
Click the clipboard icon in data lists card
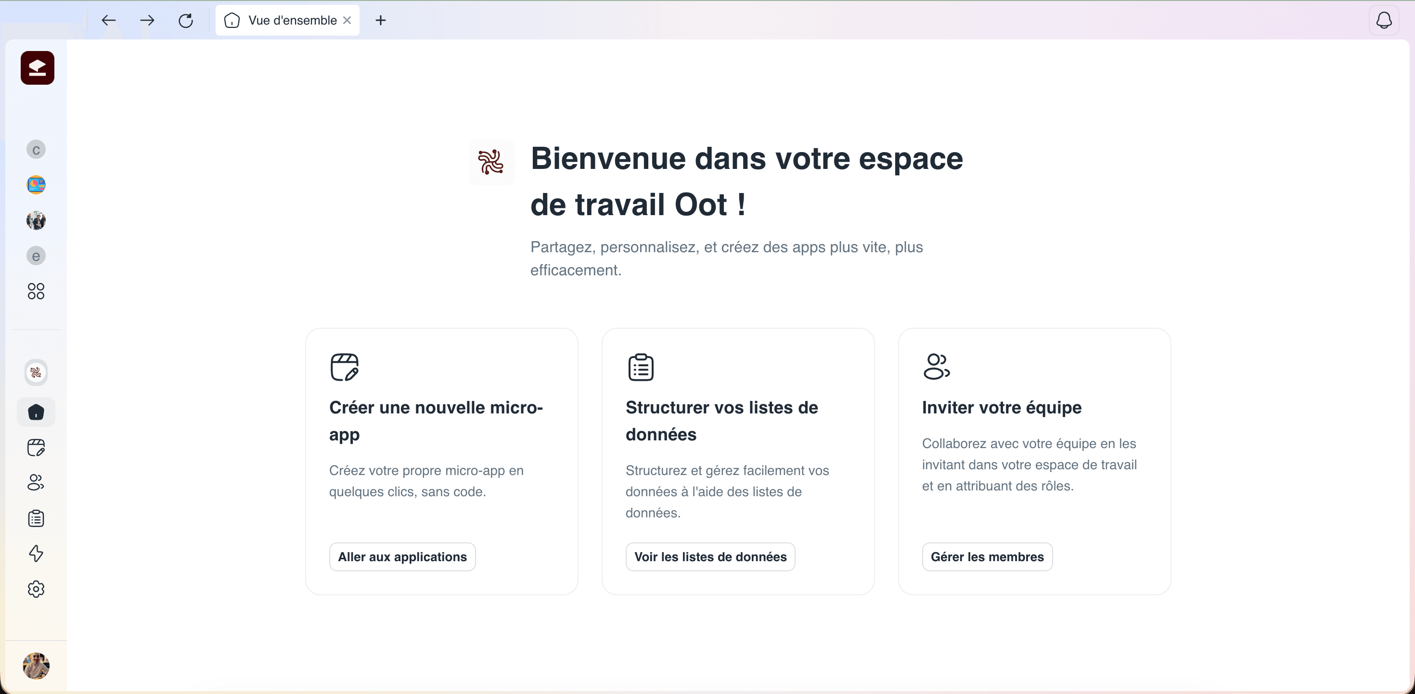pos(641,367)
